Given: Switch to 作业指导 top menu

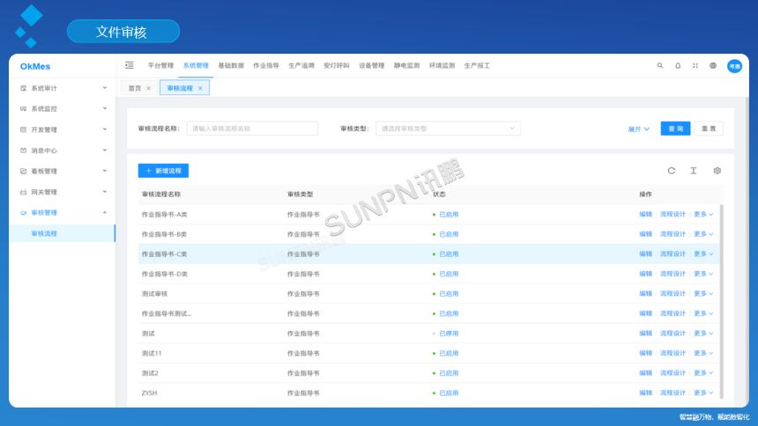Looking at the screenshot, I should click(266, 66).
